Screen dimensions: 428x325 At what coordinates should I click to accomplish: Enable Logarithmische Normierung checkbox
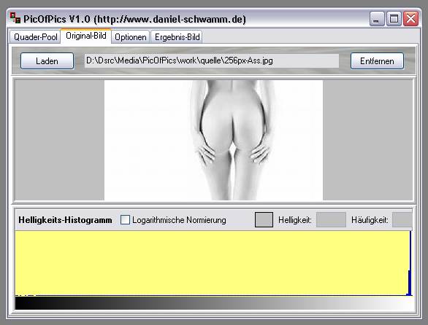[125, 219]
